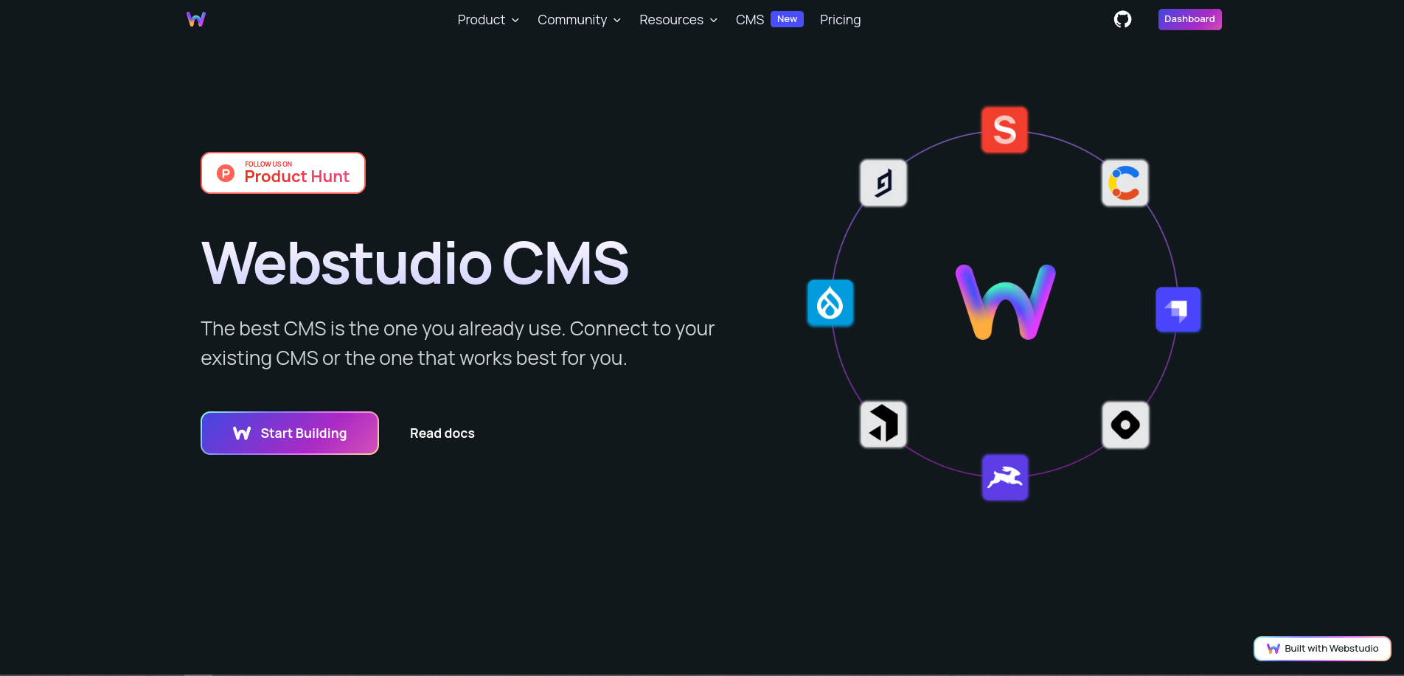Click the 'The best CMS is the one' paragraph
The width and height of the screenshot is (1404, 676).
coord(457,344)
